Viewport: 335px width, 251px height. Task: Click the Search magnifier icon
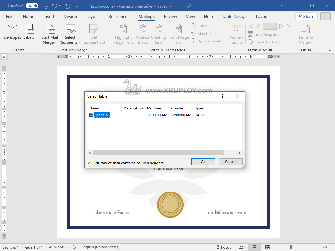coord(189,6)
